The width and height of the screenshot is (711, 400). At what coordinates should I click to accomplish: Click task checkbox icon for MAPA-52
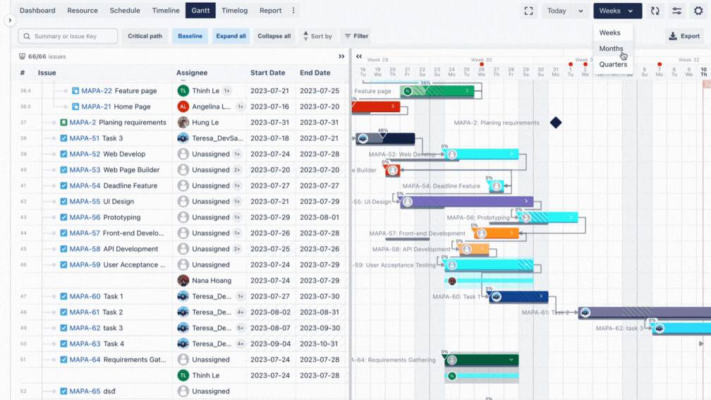tap(63, 154)
